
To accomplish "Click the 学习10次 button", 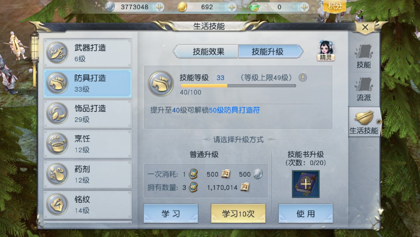I will [238, 213].
